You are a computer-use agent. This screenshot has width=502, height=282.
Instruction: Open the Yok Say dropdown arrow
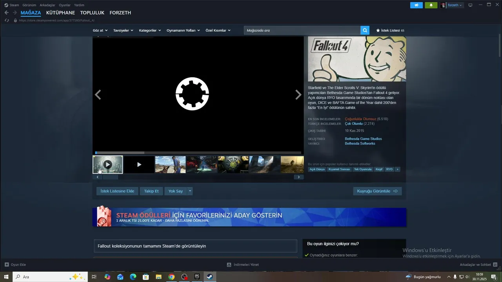190,191
